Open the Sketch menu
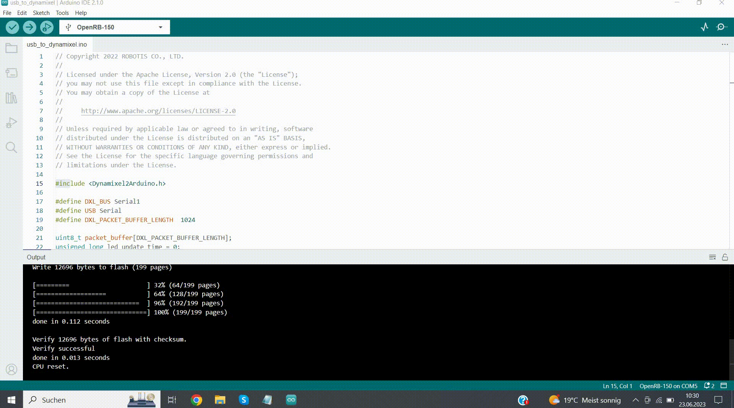Screen dimensions: 734x408 [x=41, y=13]
